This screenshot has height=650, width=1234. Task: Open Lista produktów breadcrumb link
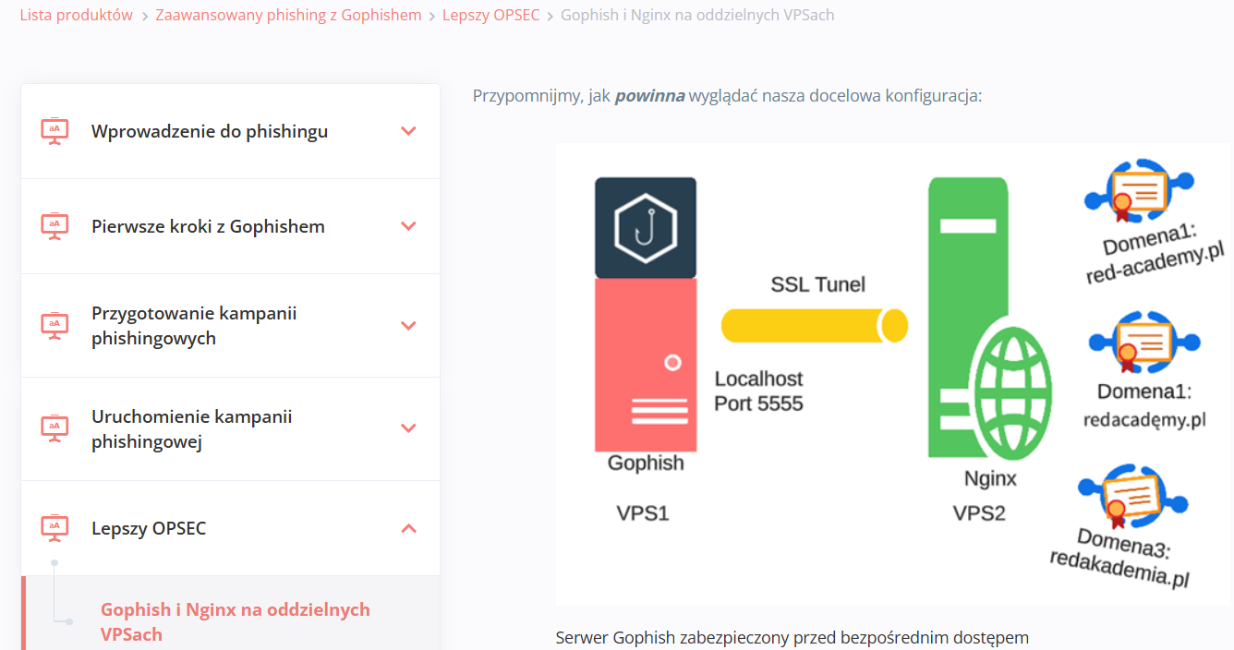(x=76, y=15)
